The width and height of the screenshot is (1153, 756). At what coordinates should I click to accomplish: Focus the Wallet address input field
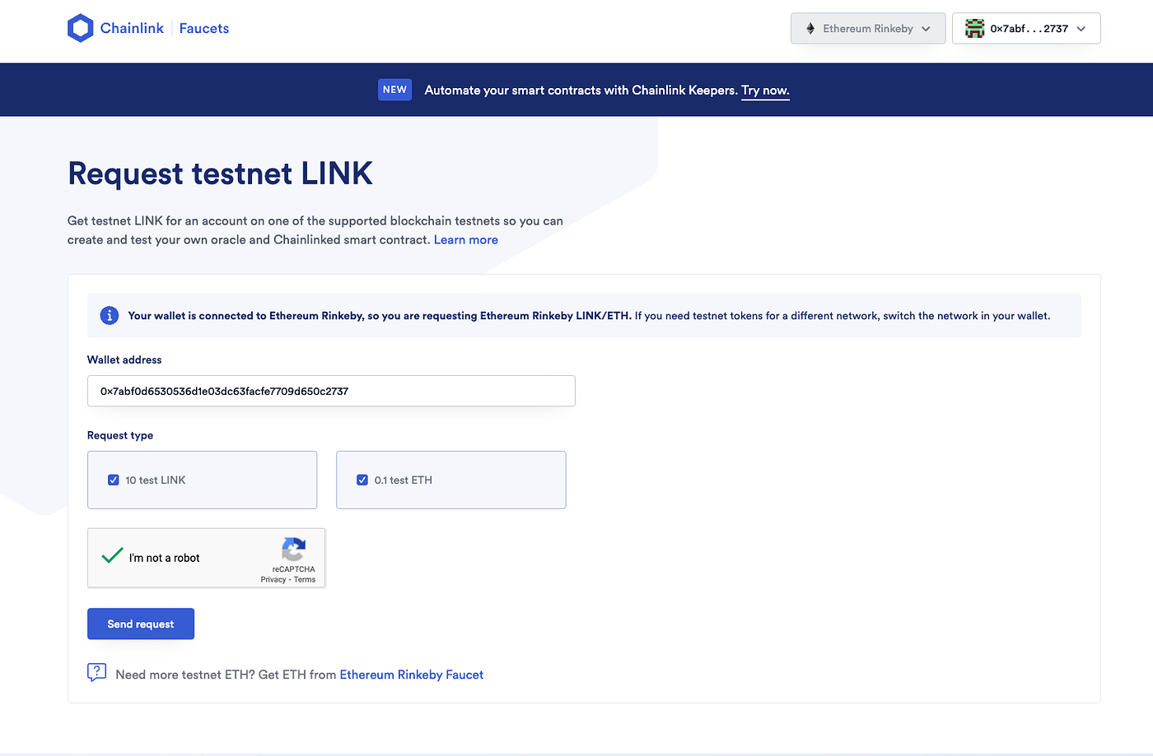pyautogui.click(x=331, y=391)
